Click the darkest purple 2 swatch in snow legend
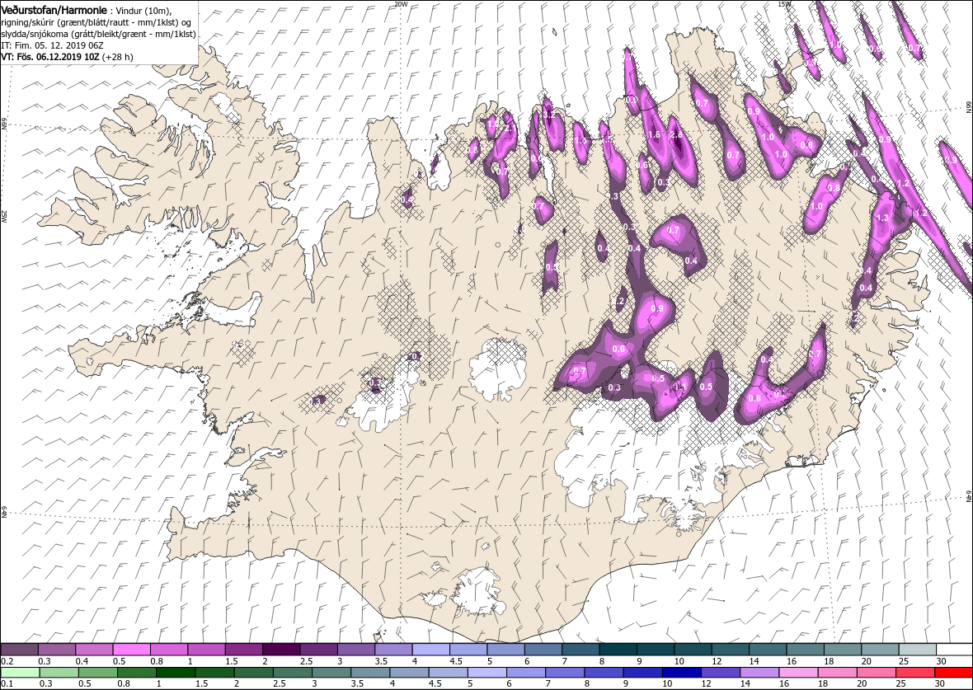Image resolution: width=973 pixels, height=690 pixels. (x=281, y=650)
